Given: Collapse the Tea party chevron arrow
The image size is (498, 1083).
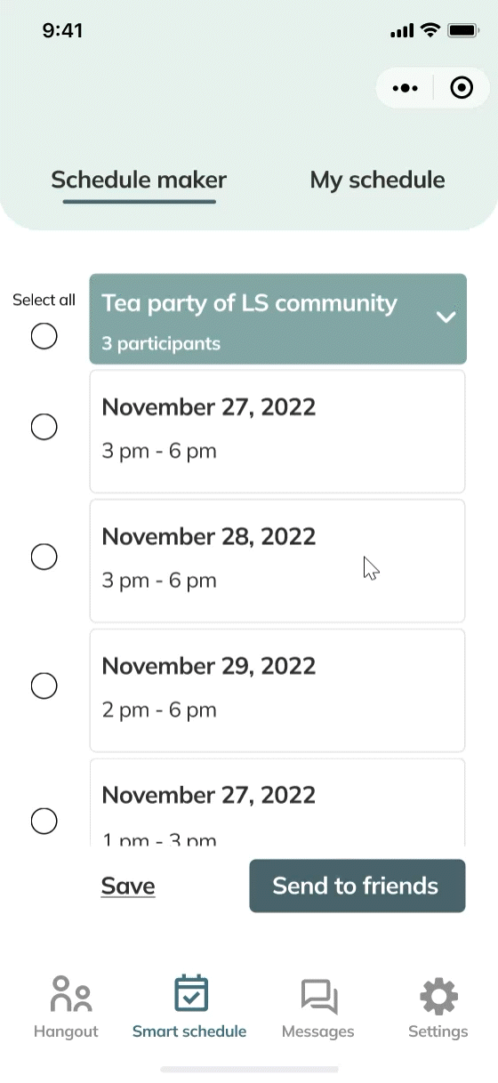Looking at the screenshot, I should point(446,317).
